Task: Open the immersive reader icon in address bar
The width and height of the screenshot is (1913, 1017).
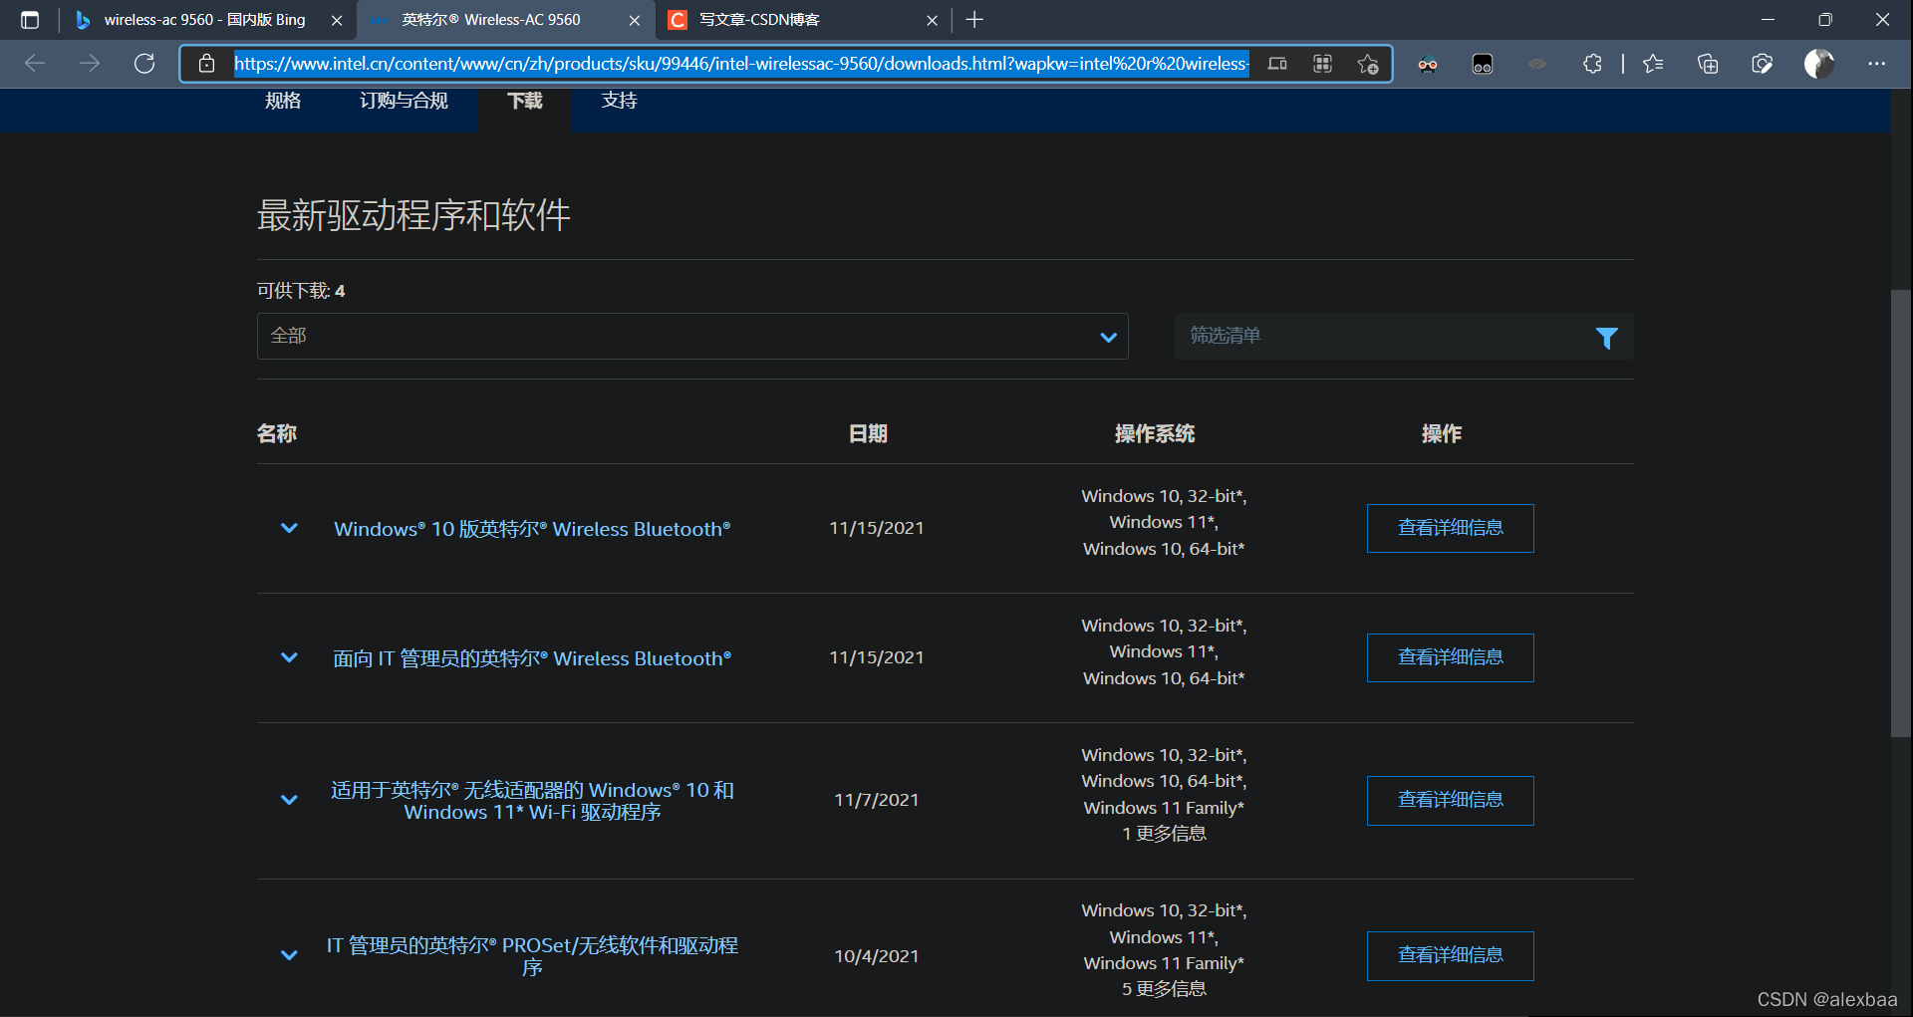Action: point(1277,64)
